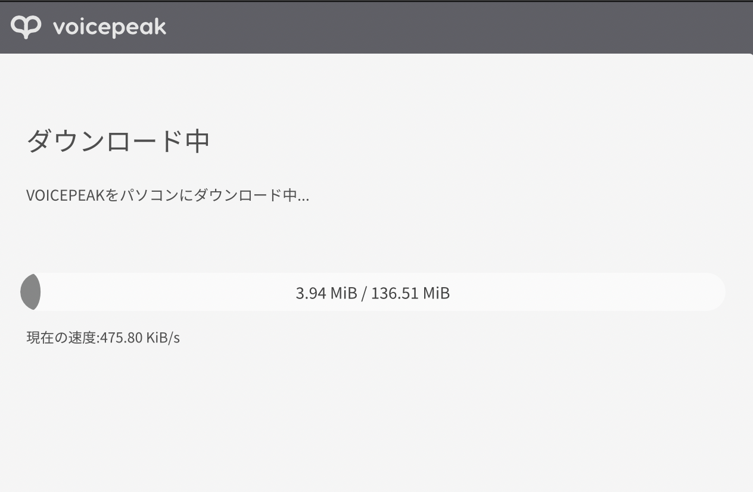
Task: Click the voicepeak wordmark in the header
Action: pos(109,26)
